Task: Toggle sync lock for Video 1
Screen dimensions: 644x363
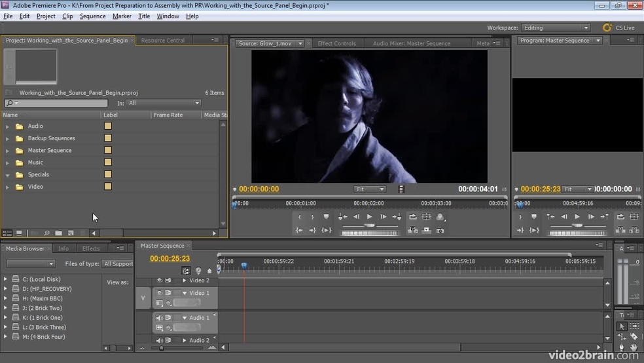Action: click(x=168, y=293)
